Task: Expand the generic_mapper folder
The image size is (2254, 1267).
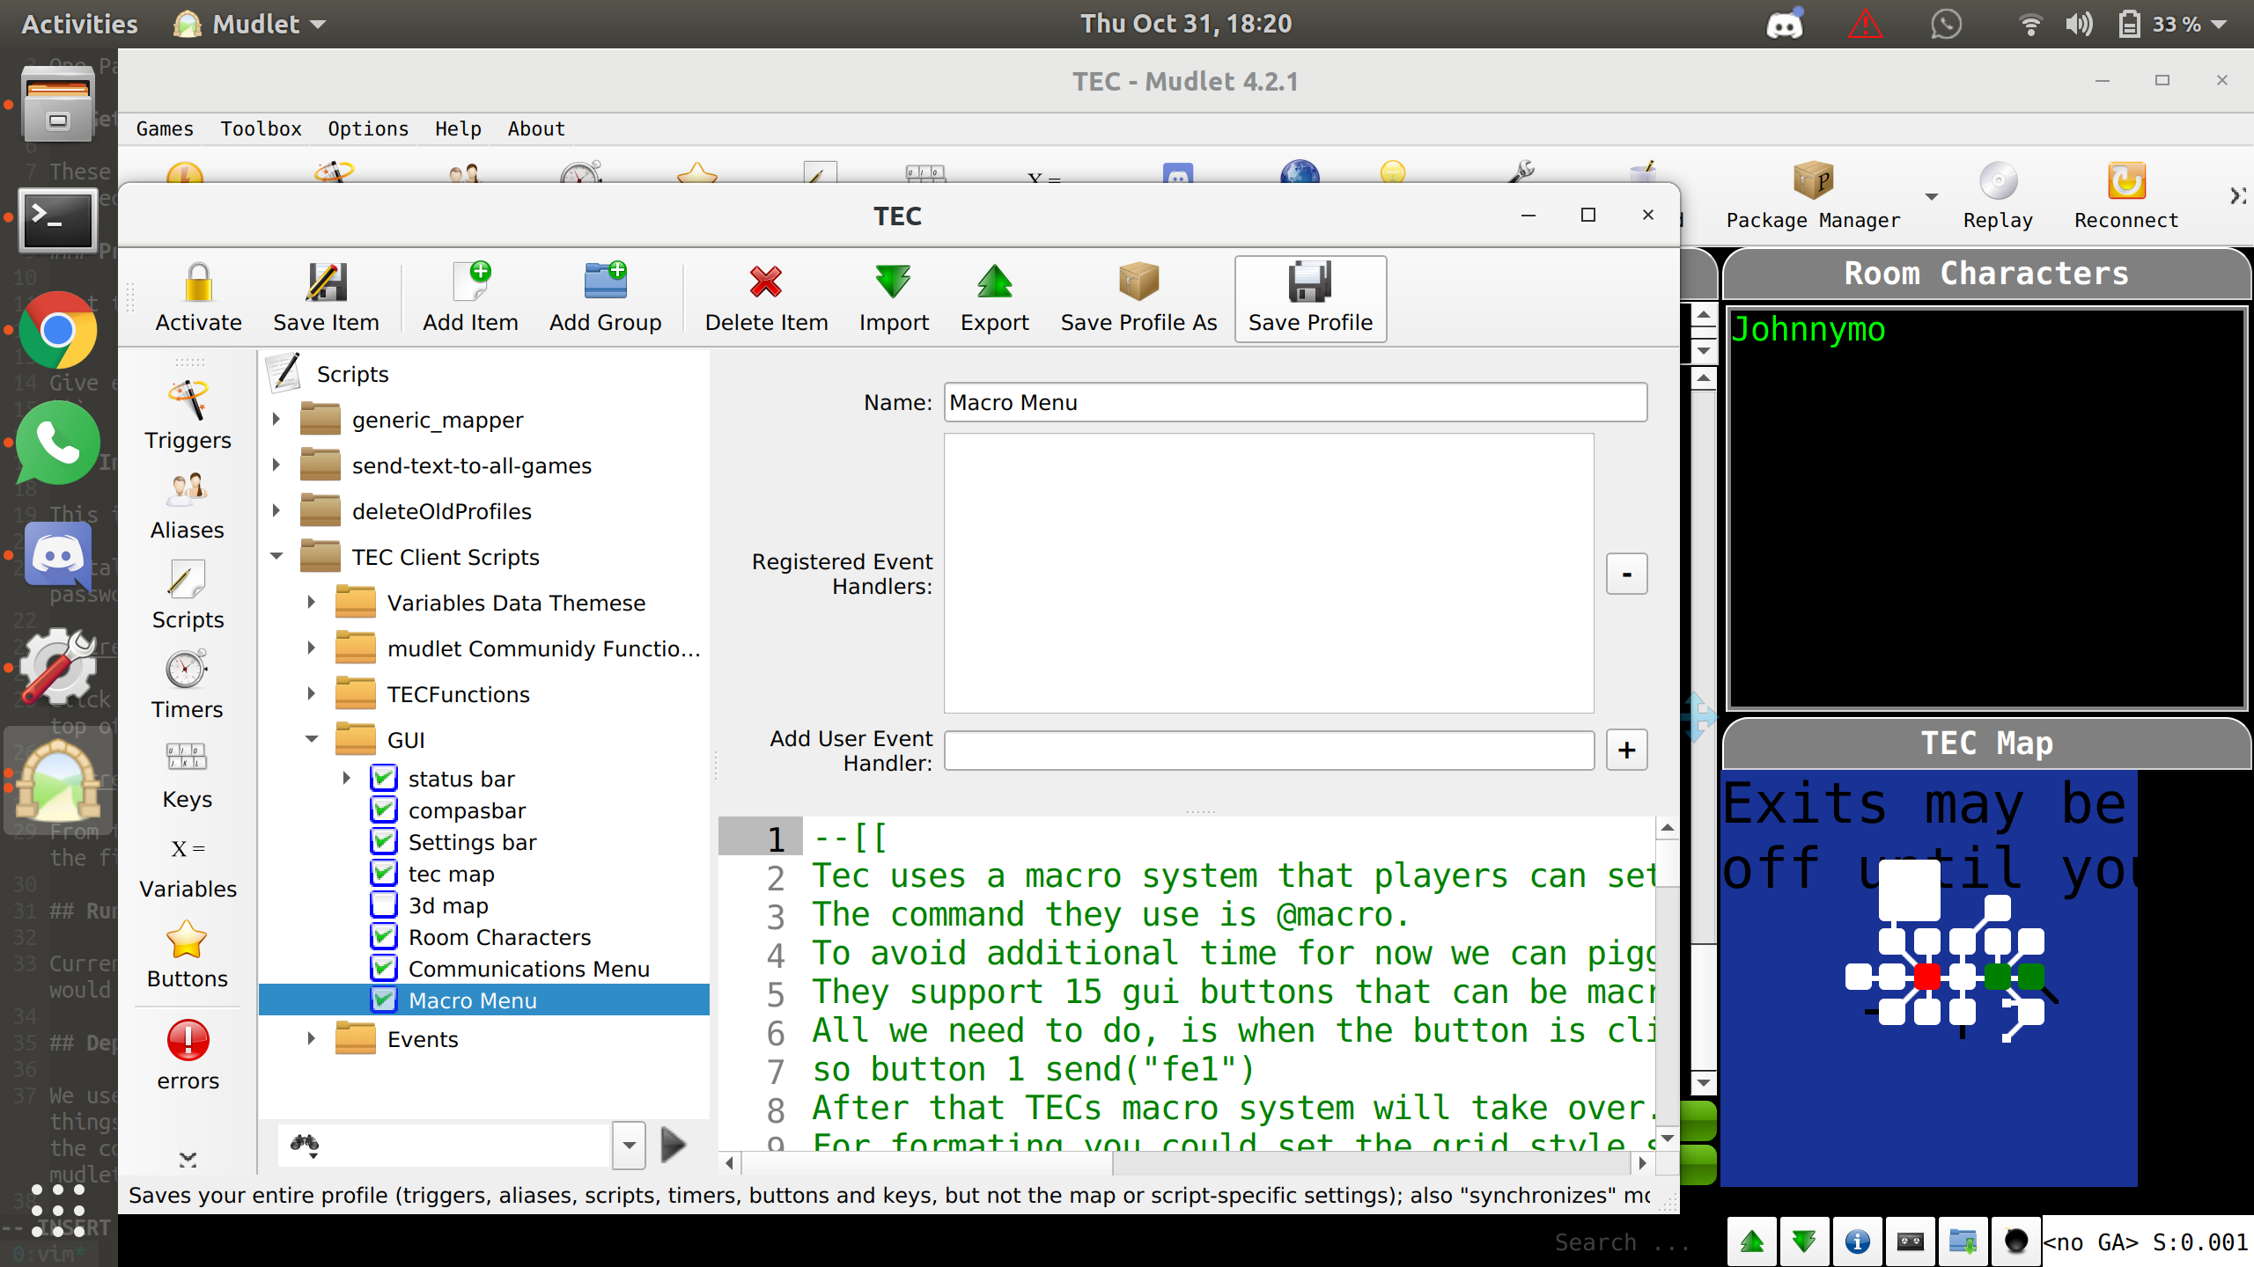Action: tap(276, 419)
